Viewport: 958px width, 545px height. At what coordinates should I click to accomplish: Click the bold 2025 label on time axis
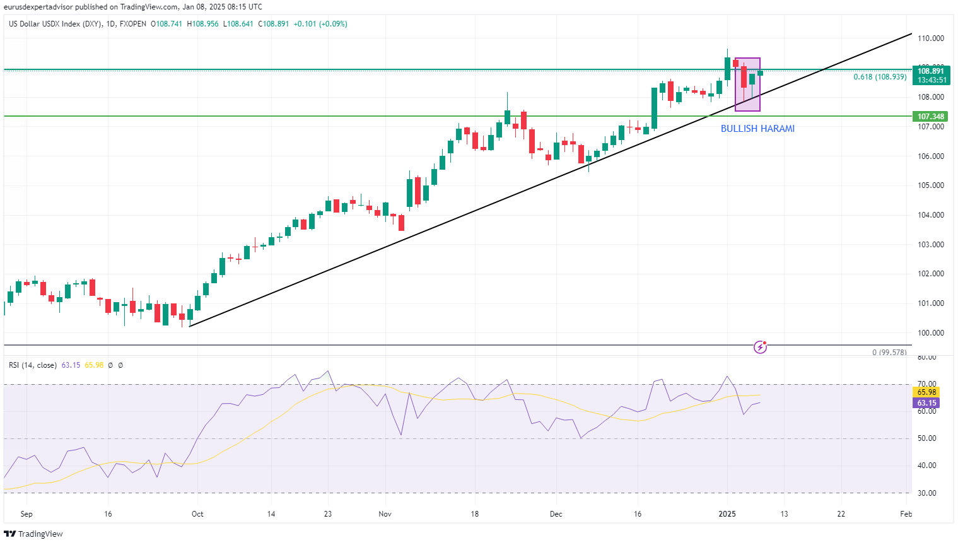728,514
